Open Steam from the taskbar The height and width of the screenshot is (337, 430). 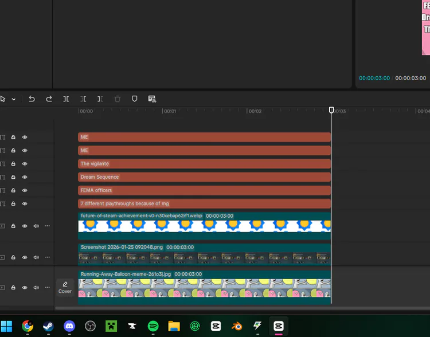point(48,326)
